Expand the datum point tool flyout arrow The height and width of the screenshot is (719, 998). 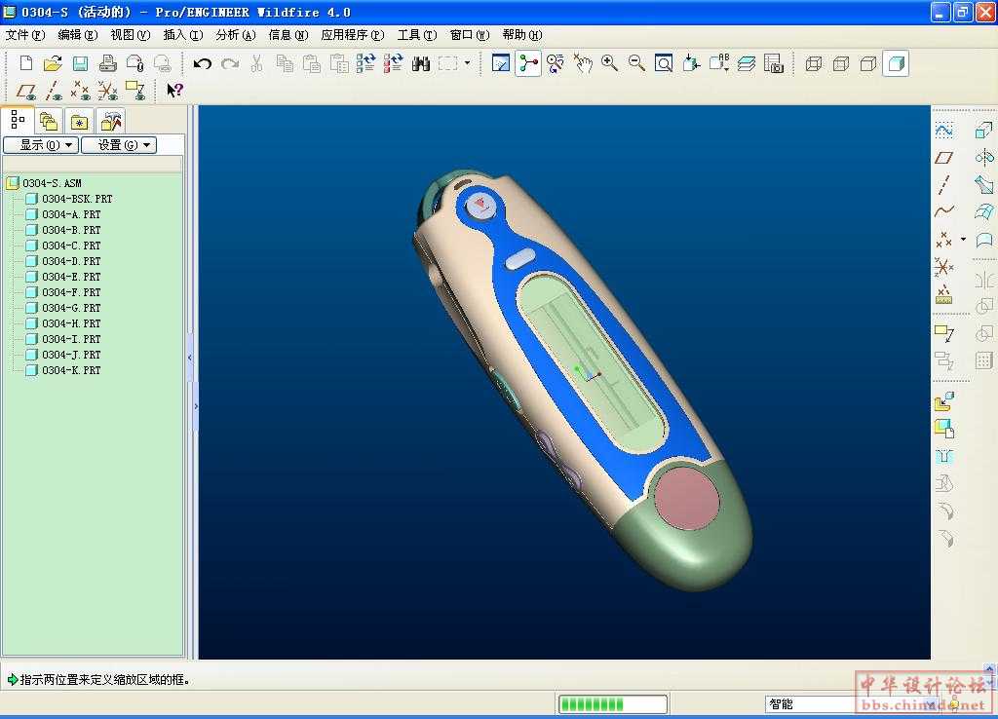pos(963,240)
